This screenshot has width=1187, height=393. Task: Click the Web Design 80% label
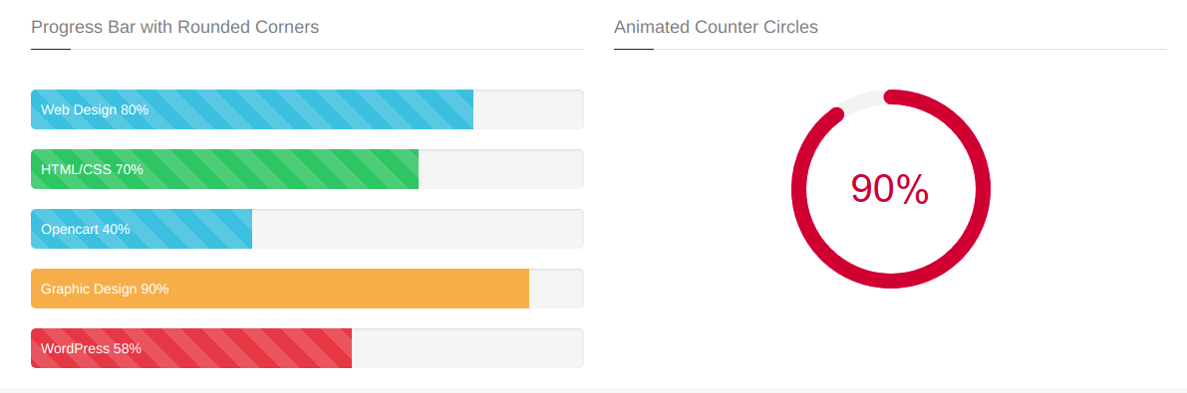point(95,109)
